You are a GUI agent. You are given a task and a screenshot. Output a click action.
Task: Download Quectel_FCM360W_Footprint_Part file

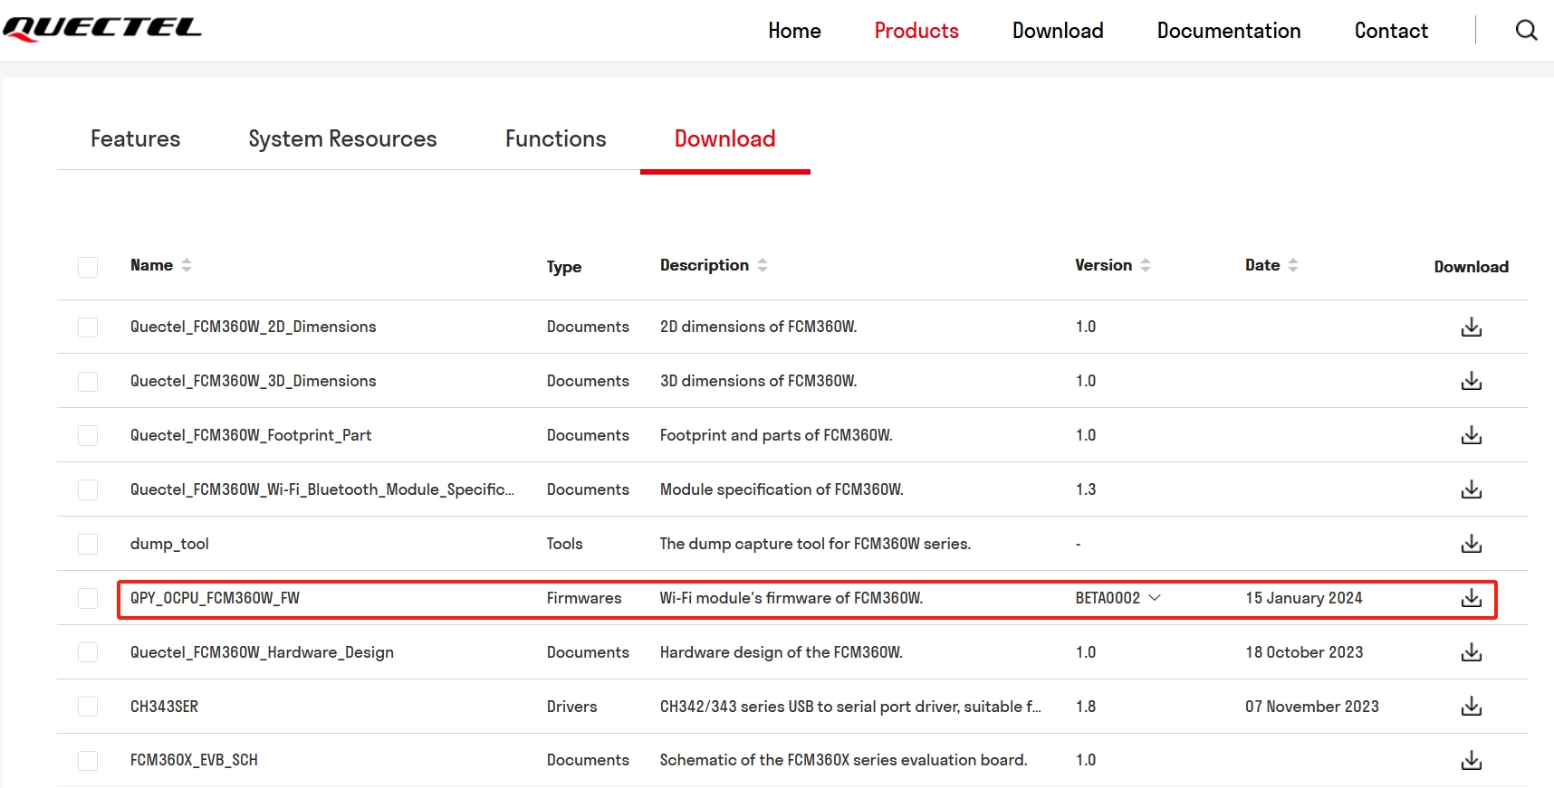point(1472,435)
